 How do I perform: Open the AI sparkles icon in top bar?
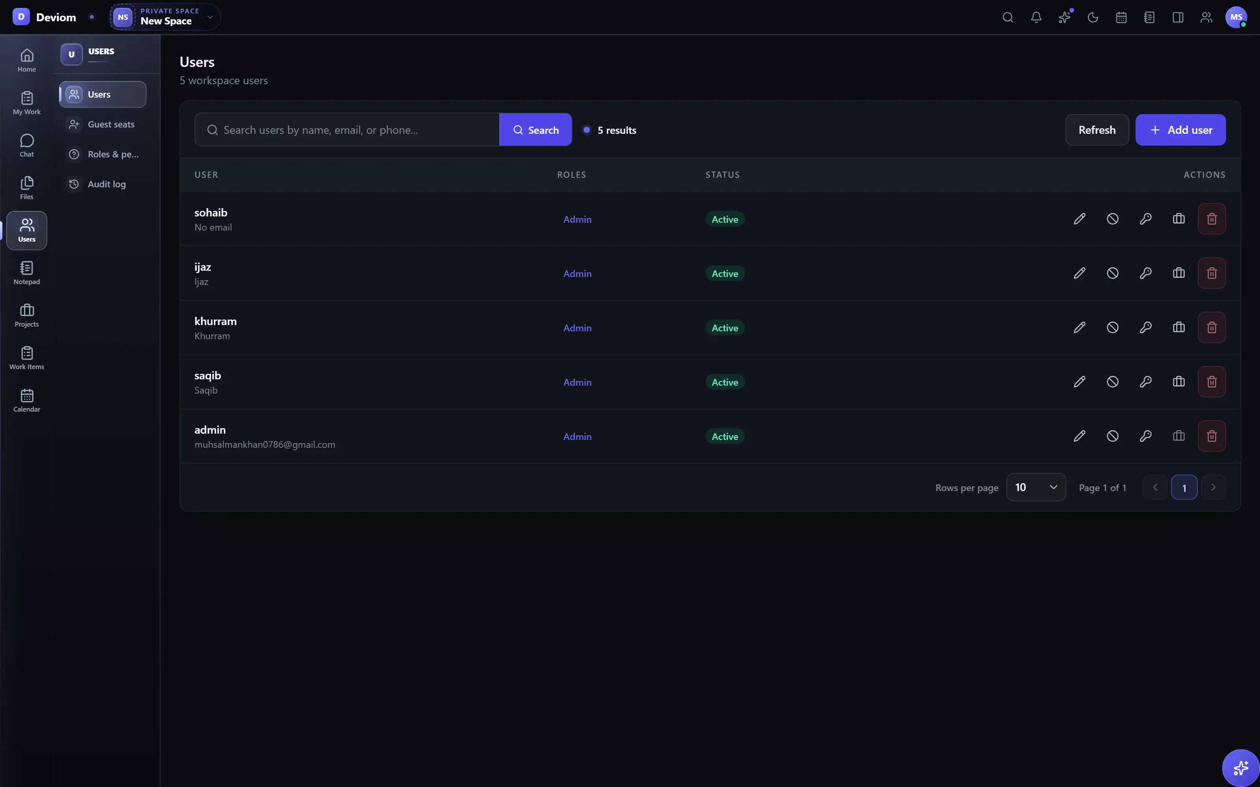pyautogui.click(x=1065, y=17)
